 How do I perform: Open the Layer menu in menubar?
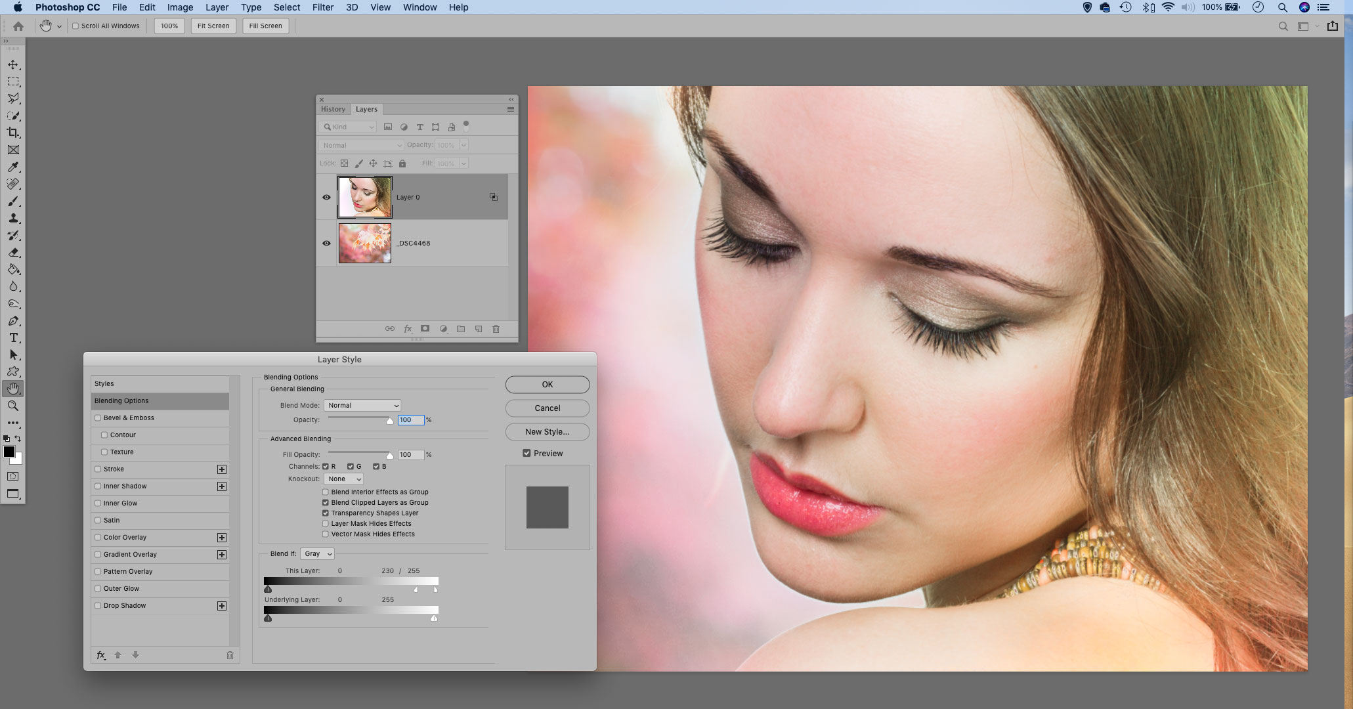[216, 7]
